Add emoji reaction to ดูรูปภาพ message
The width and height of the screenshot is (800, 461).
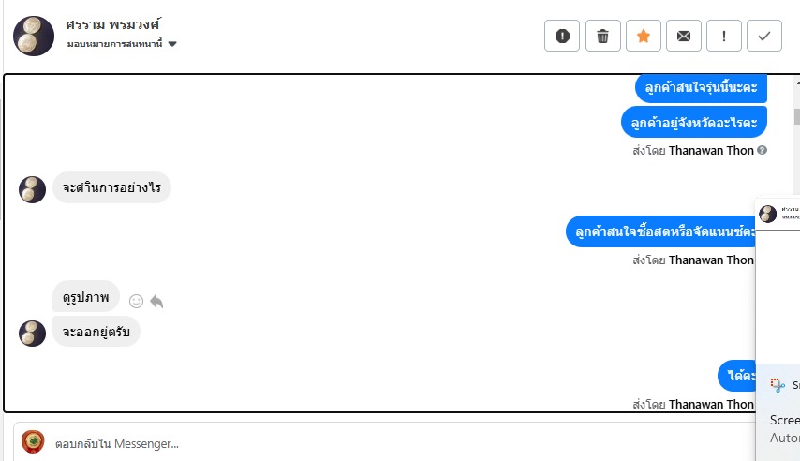(136, 301)
